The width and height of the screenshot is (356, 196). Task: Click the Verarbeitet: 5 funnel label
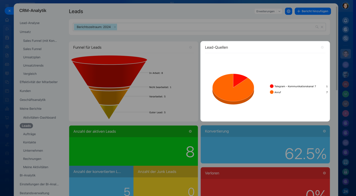(x=157, y=96)
